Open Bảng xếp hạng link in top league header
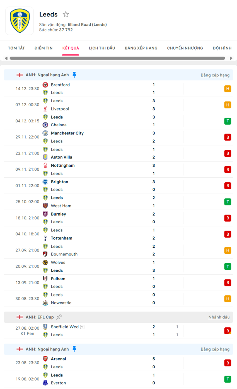237x389 pixels. tap(215, 75)
